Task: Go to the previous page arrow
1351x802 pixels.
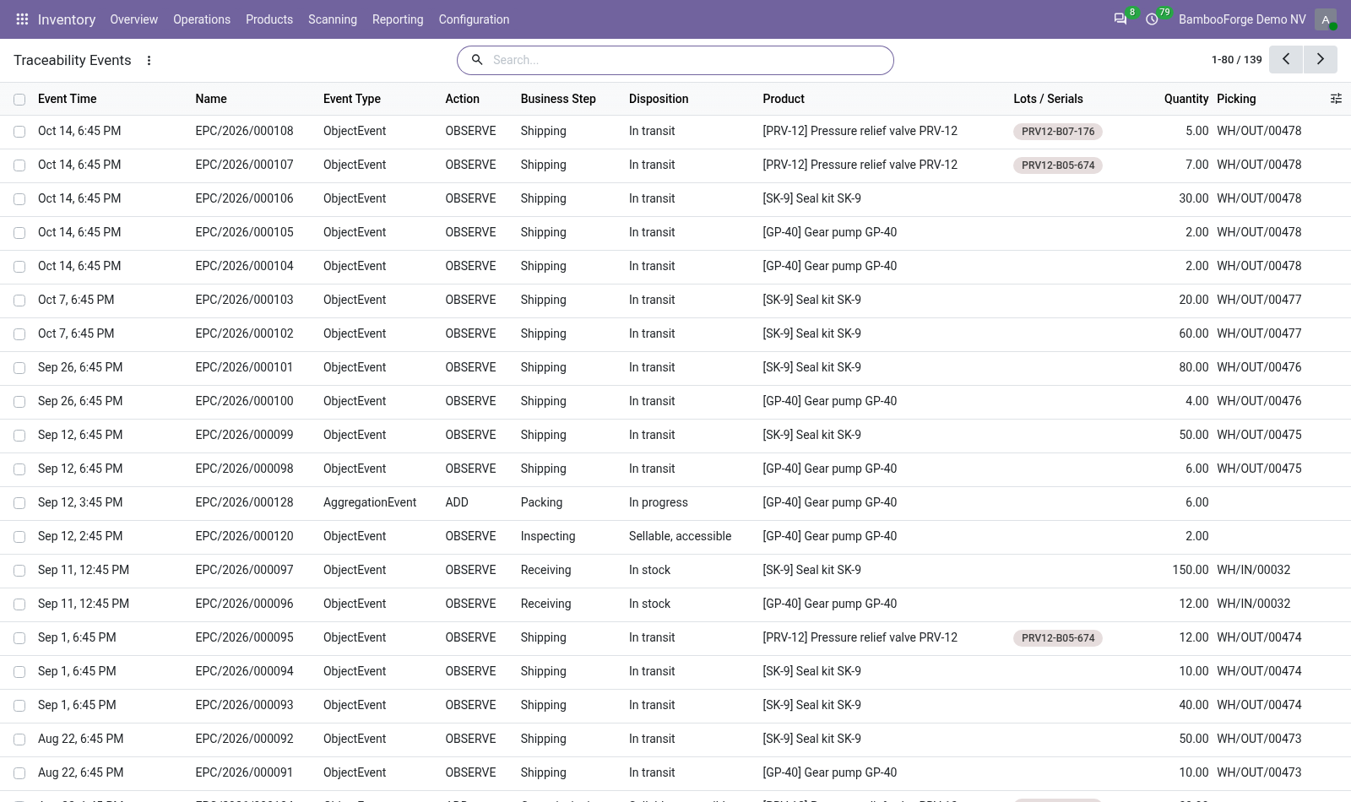Action: coord(1286,60)
